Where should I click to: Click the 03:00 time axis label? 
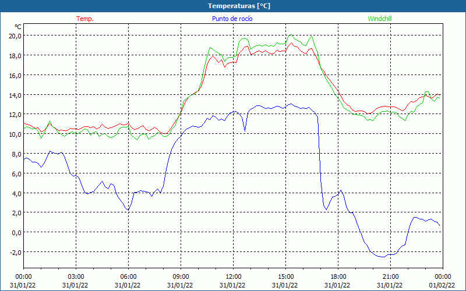(x=76, y=277)
